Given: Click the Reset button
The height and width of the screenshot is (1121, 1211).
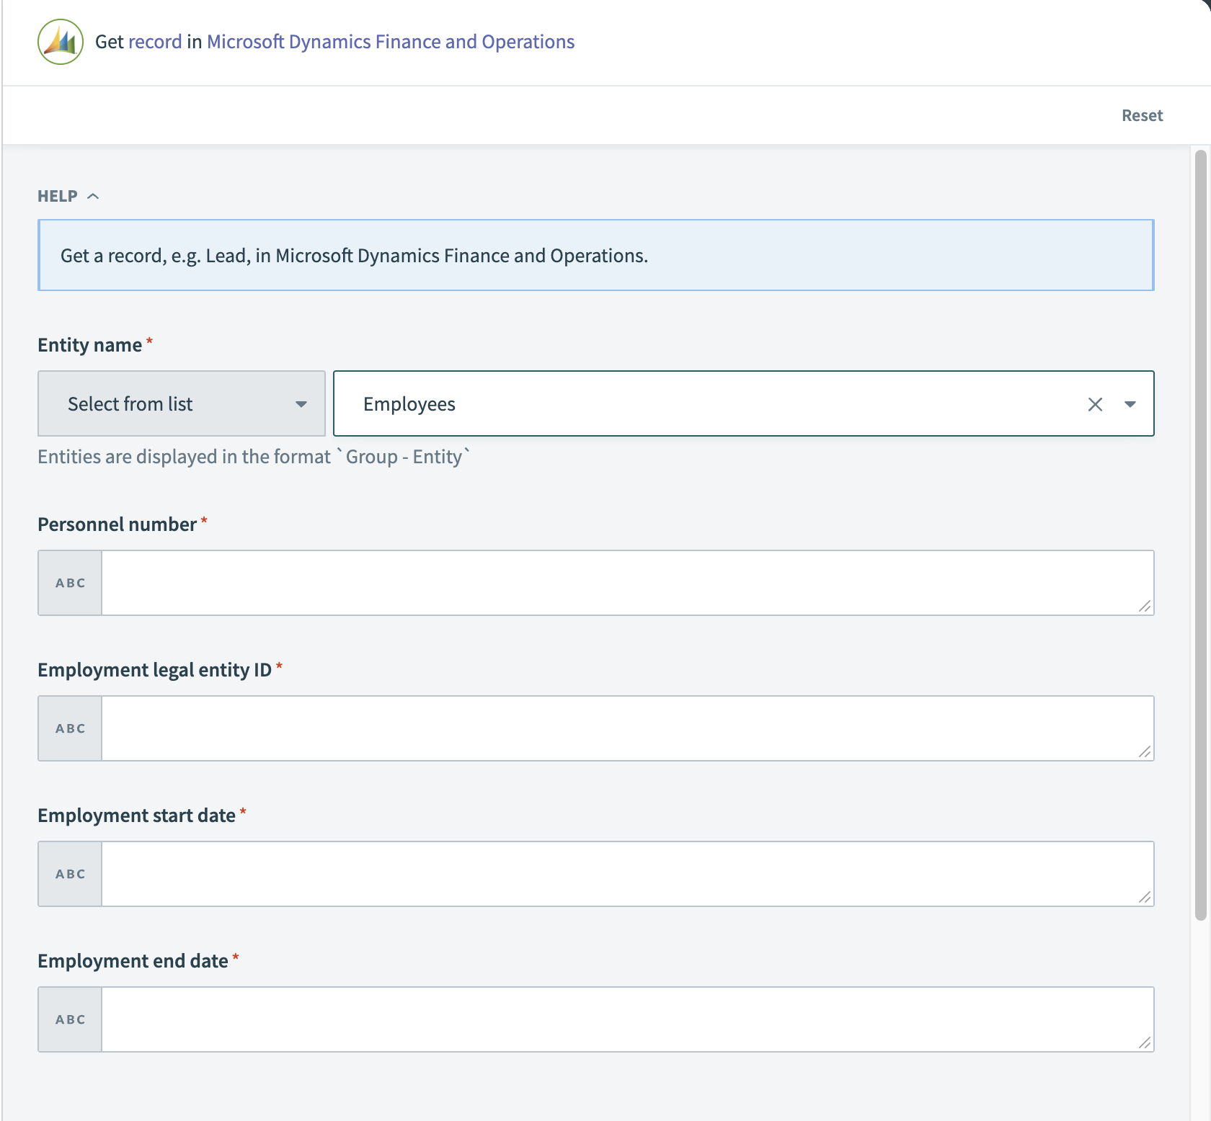Looking at the screenshot, I should (1142, 115).
